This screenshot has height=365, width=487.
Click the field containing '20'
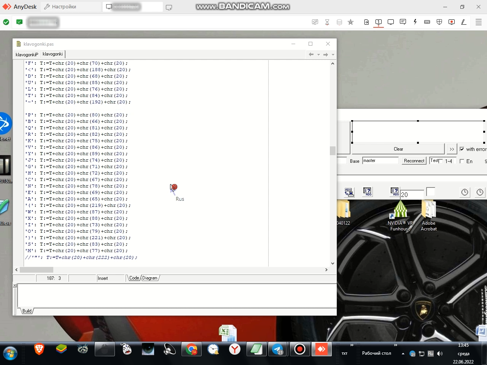(x=412, y=195)
